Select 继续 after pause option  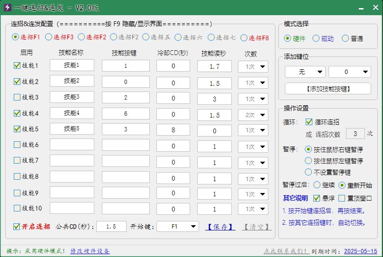coord(317,185)
